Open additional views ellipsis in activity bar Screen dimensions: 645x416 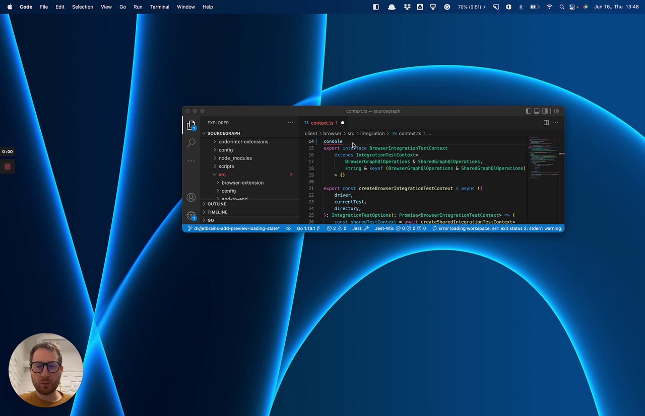[x=191, y=161]
